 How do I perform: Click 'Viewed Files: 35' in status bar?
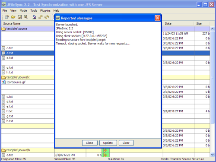pos(65,159)
